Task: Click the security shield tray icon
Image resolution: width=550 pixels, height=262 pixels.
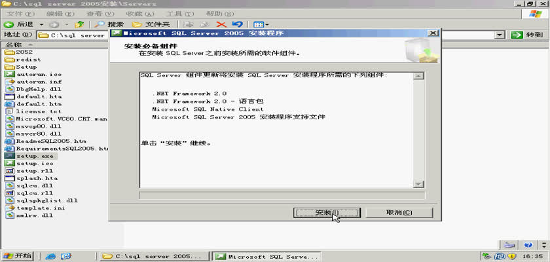Action: 511,256
